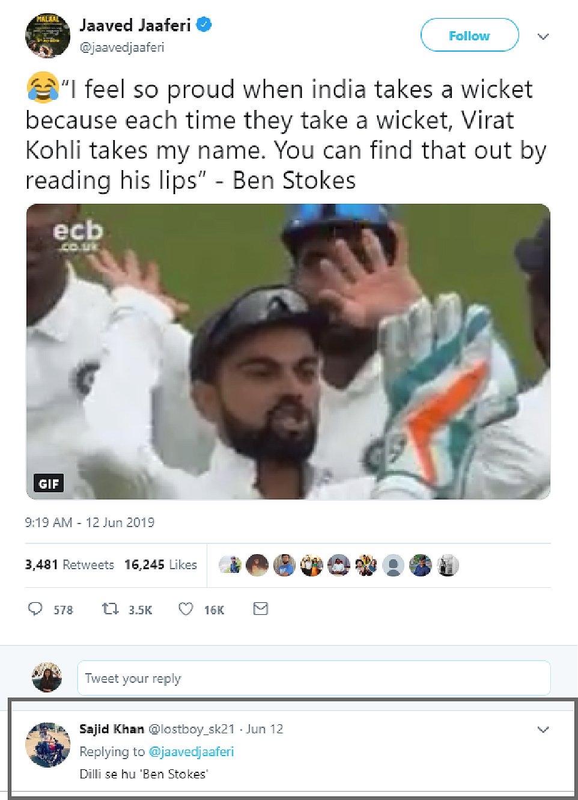The image size is (578, 800).
Task: Follow Jaaved Jaaferi
Action: tap(469, 35)
